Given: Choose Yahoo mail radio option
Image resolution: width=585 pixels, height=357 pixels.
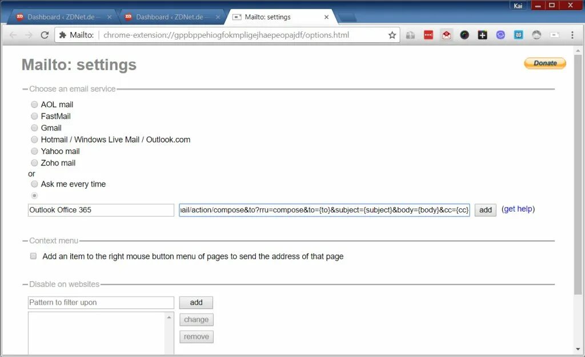Looking at the screenshot, I should [34, 151].
